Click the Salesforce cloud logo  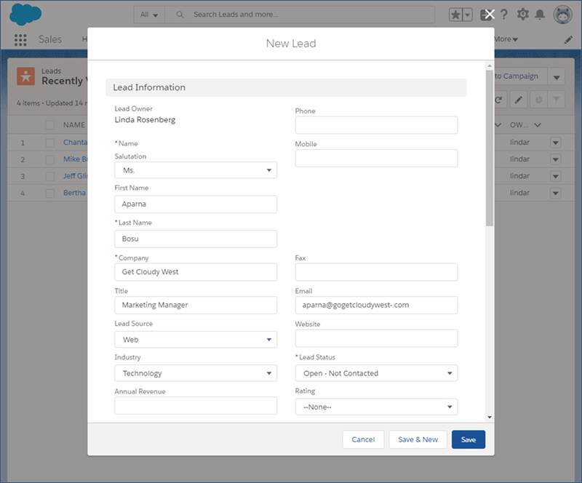coord(25,14)
